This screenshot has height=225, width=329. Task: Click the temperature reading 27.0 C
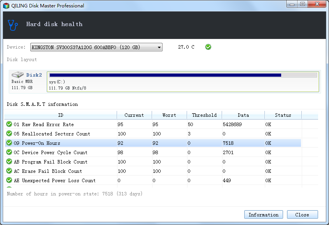(x=186, y=47)
